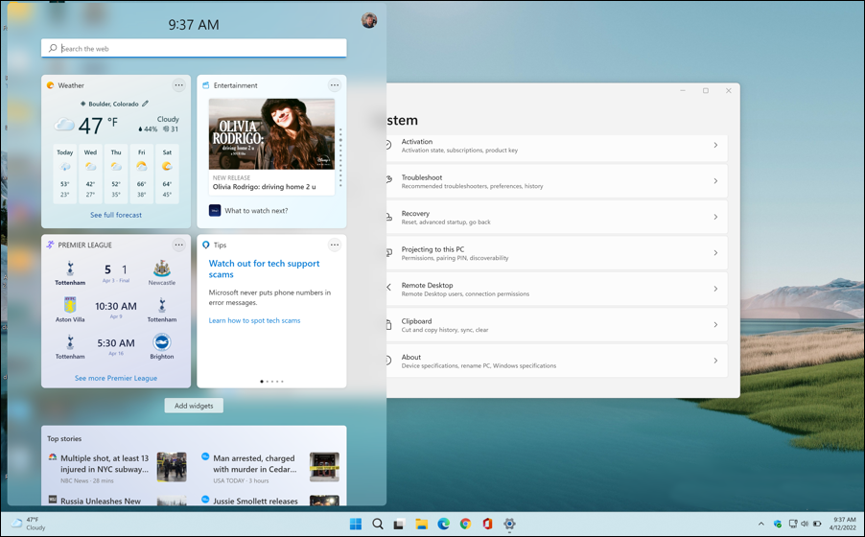
Task: Maximize the Settings window
Action: [x=706, y=90]
